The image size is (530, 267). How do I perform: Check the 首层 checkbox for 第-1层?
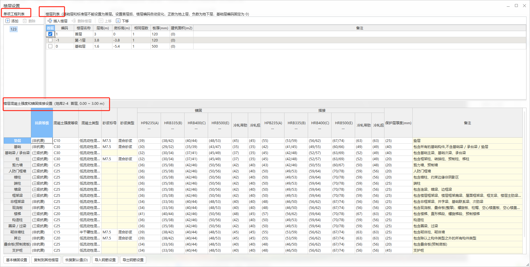[50, 40]
